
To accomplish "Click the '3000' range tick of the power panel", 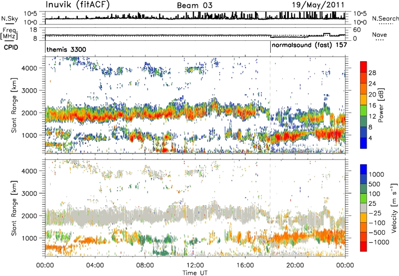I will coord(29,91).
